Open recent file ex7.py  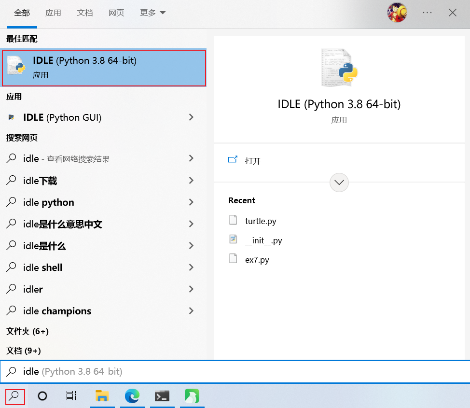[257, 260]
